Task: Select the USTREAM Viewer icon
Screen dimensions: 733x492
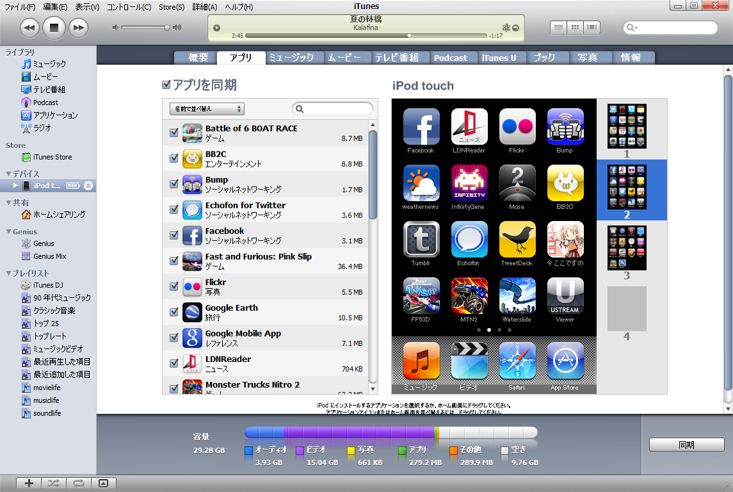Action: (x=565, y=296)
